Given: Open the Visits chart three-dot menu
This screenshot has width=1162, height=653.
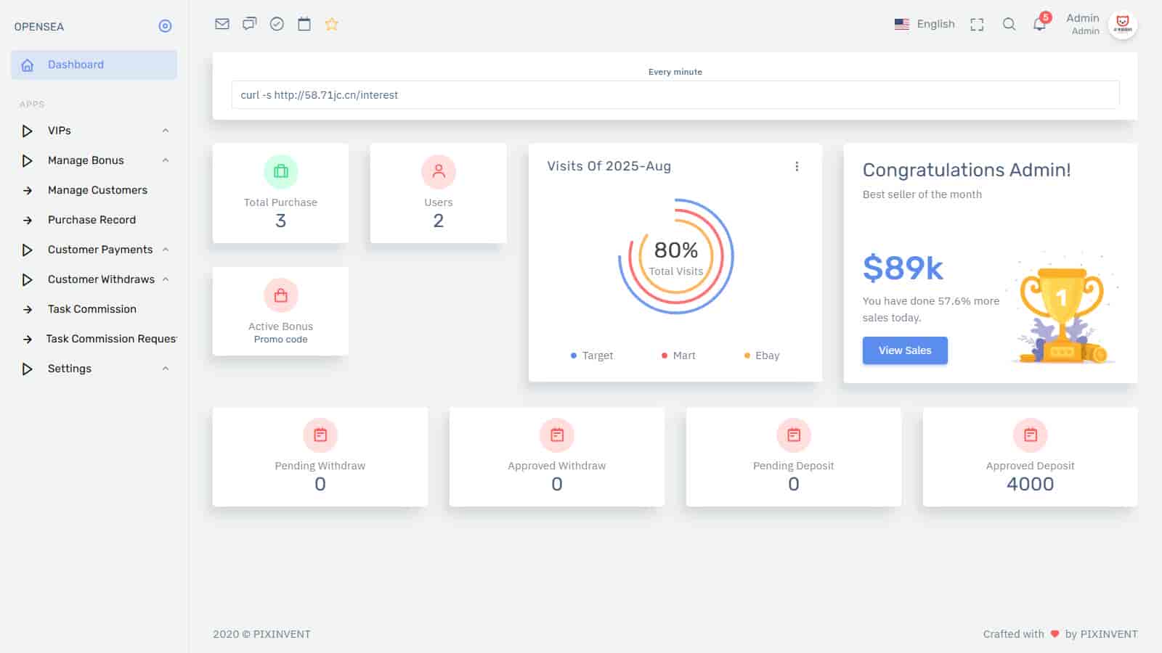Looking at the screenshot, I should pyautogui.click(x=797, y=166).
